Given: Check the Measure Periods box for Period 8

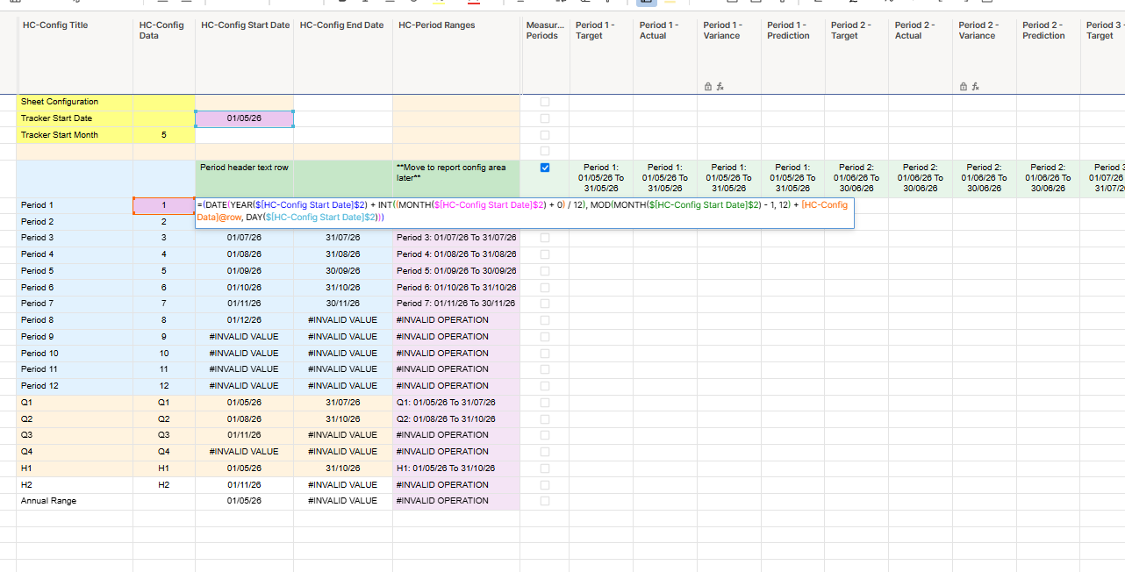Looking at the screenshot, I should point(545,320).
